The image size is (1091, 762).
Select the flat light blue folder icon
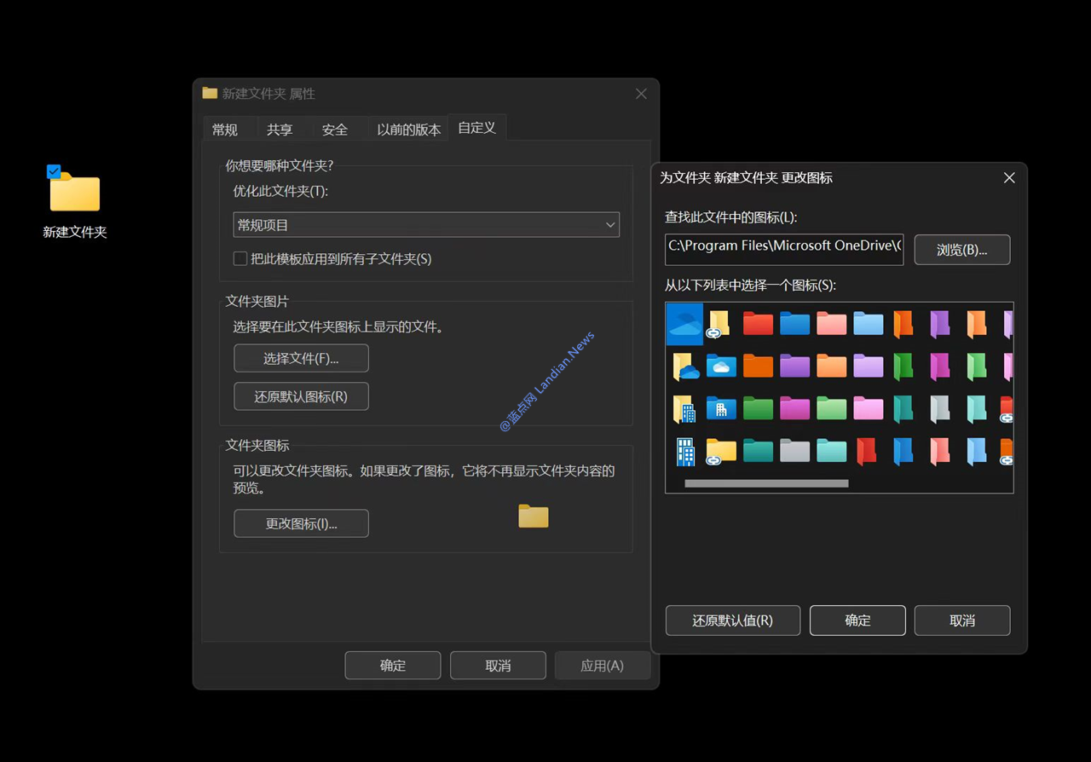[868, 324]
